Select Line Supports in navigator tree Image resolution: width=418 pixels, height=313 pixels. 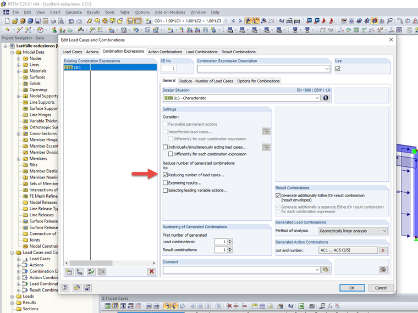(42, 102)
